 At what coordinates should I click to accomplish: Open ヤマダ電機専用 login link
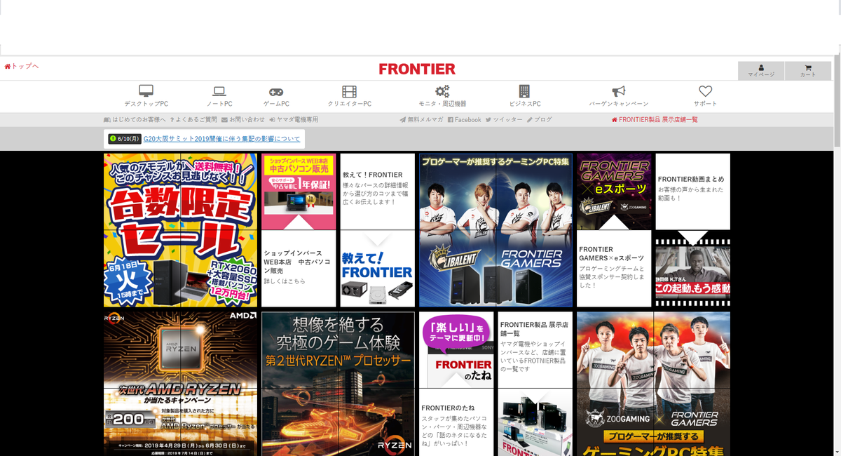pyautogui.click(x=294, y=120)
